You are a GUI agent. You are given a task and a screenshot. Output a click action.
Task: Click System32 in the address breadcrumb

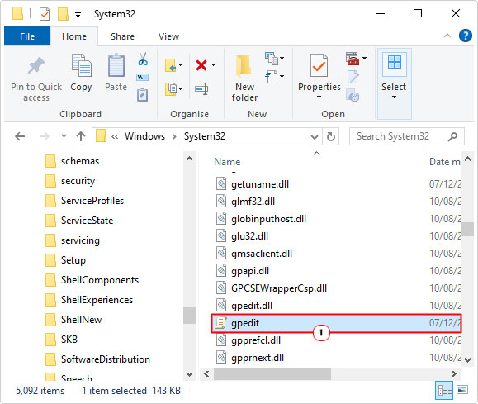205,136
